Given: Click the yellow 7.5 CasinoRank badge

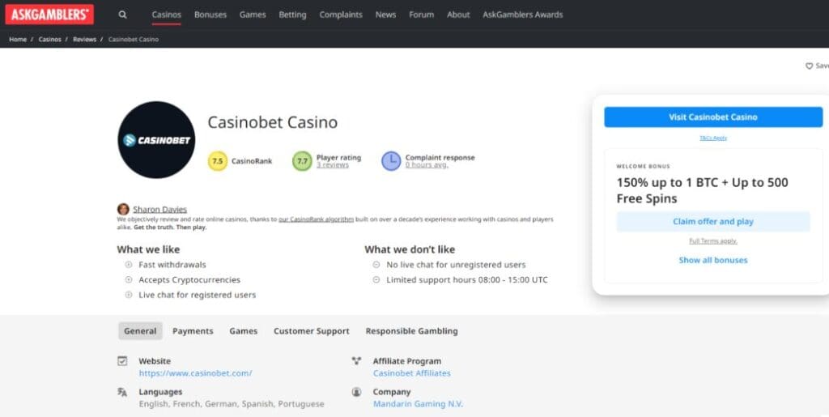Looking at the screenshot, I should coord(217,161).
